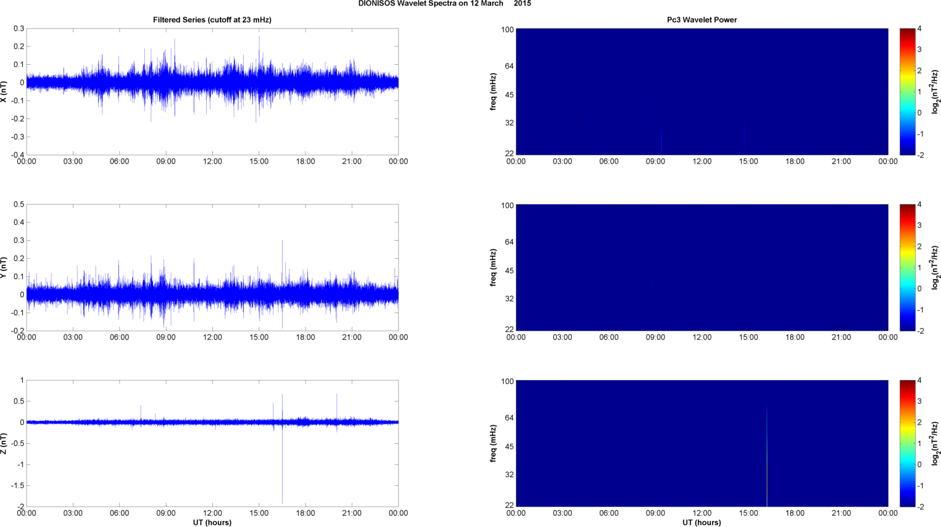Click '12:00' tick below X filtered series
This screenshot has height=527, width=941.
pos(212,162)
